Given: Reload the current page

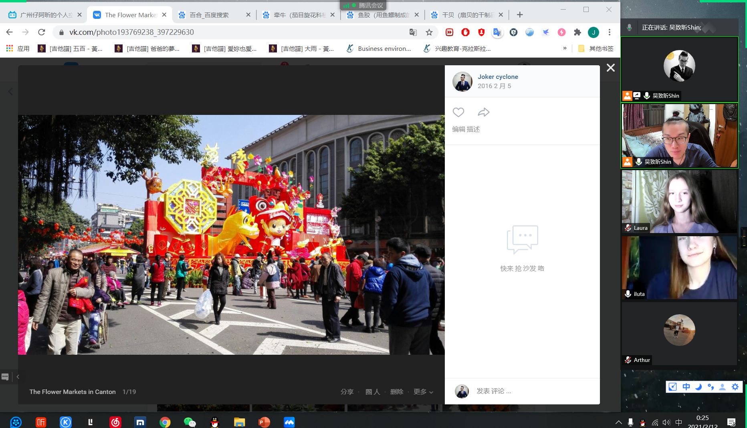Looking at the screenshot, I should click(x=41, y=32).
